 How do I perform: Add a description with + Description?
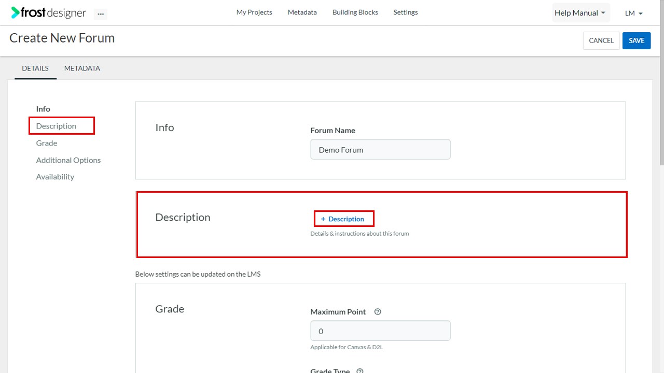click(x=343, y=219)
